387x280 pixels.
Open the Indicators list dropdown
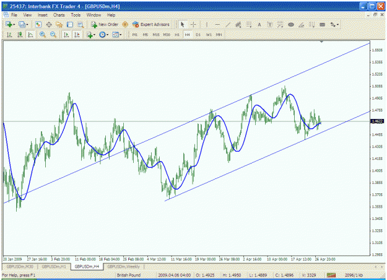pyautogui.click(x=91, y=35)
